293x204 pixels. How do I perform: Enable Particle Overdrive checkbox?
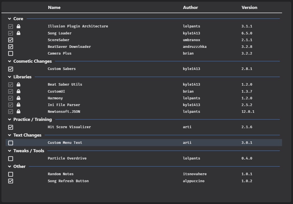click(x=11, y=158)
